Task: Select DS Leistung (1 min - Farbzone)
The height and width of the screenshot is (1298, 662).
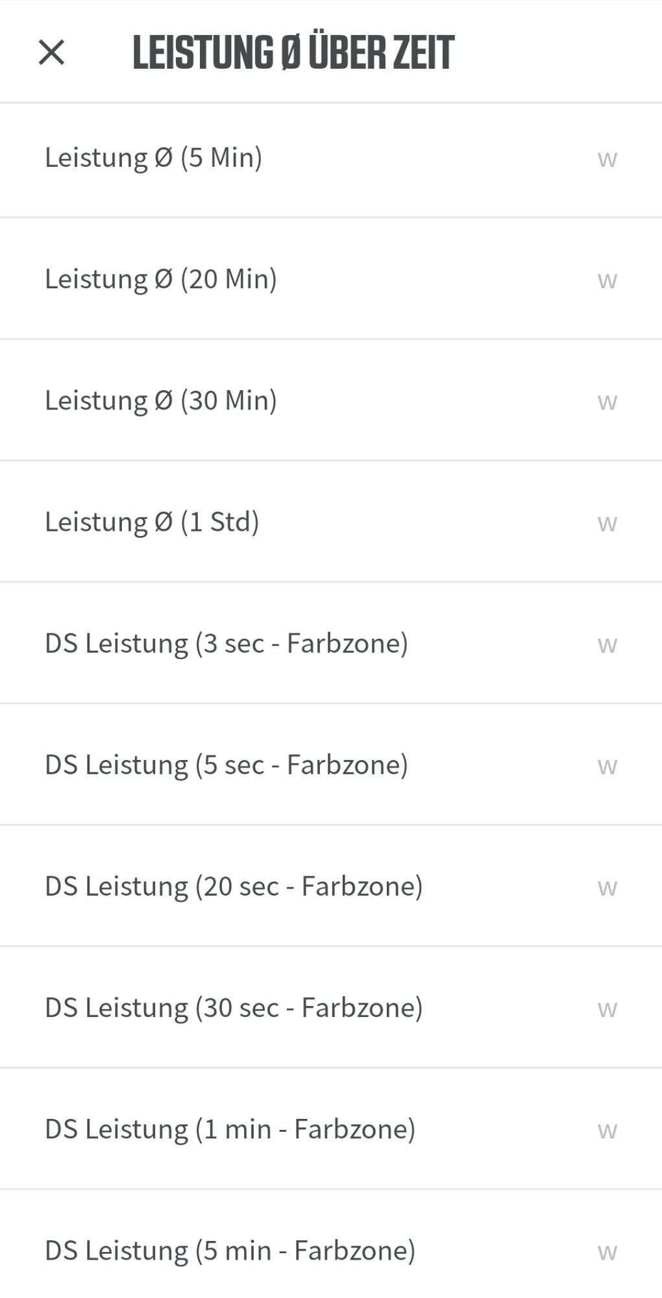Action: 230,1129
